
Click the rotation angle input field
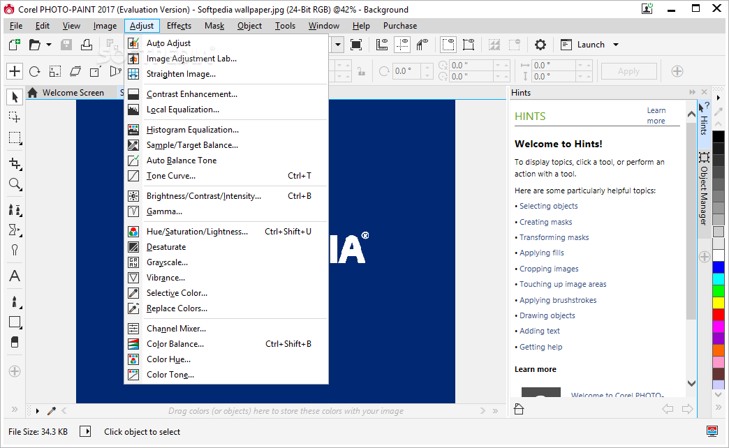(406, 71)
